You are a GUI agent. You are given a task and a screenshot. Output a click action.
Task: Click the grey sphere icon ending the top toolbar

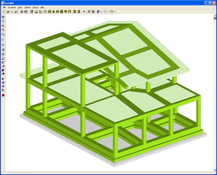point(112,12)
